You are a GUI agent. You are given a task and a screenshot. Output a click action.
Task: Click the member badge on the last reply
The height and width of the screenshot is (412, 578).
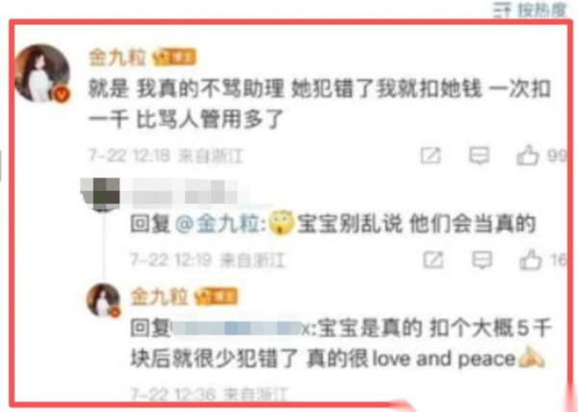[x=216, y=297]
